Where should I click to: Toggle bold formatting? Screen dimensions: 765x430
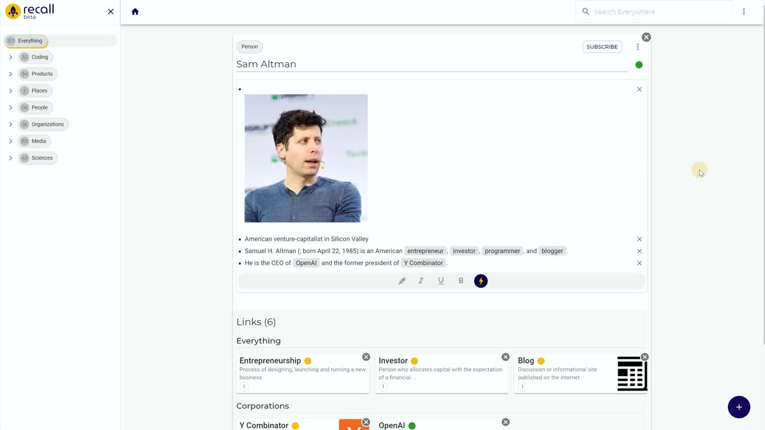coord(461,281)
